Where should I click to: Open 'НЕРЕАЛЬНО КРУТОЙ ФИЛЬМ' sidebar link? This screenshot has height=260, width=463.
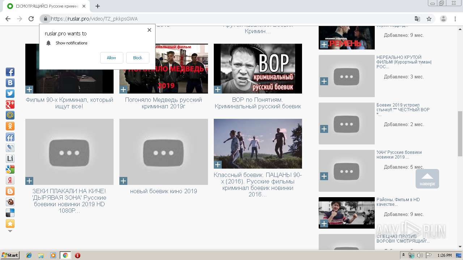(404, 62)
